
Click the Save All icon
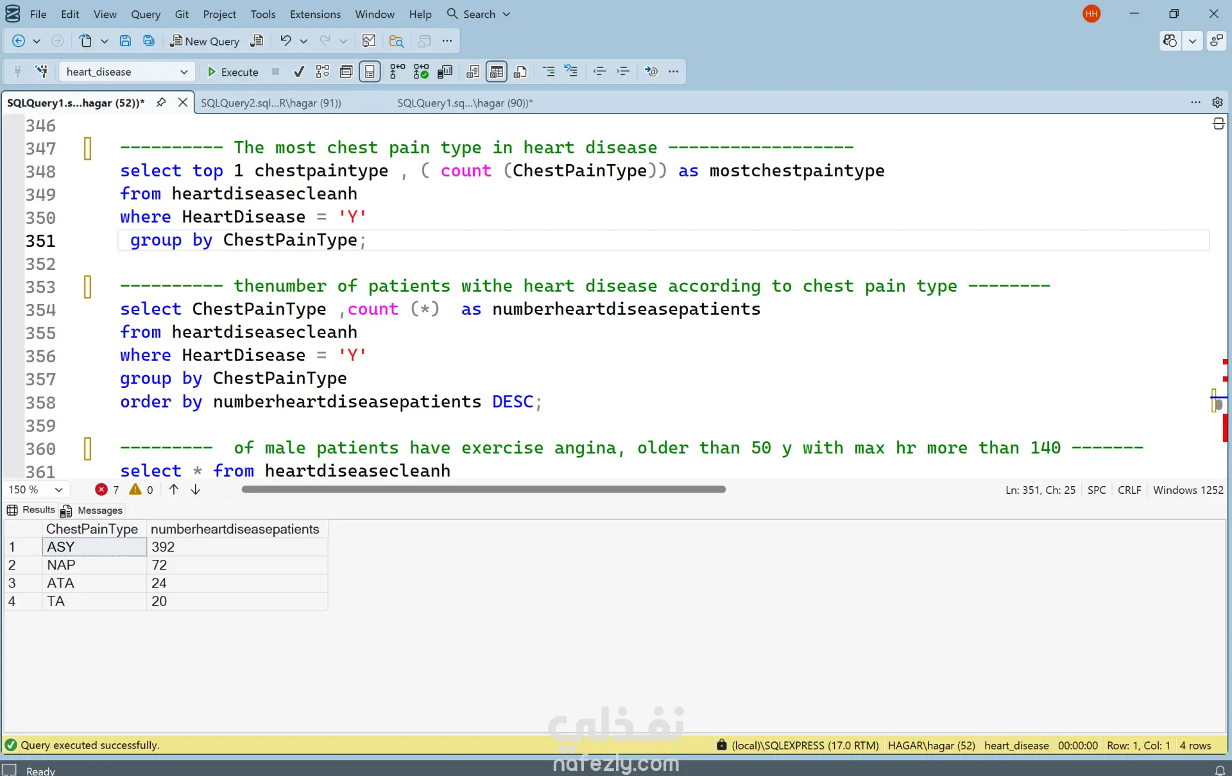pos(148,41)
